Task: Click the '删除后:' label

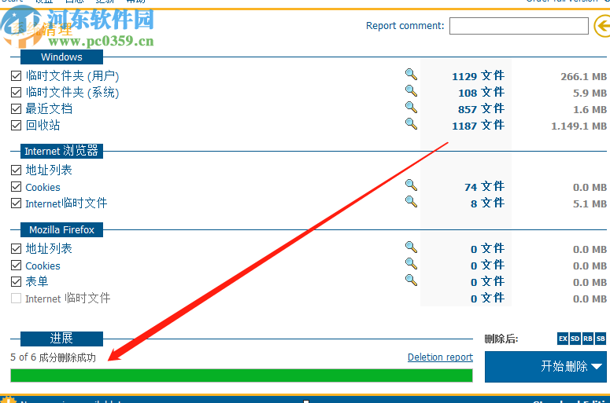Action: click(501, 339)
